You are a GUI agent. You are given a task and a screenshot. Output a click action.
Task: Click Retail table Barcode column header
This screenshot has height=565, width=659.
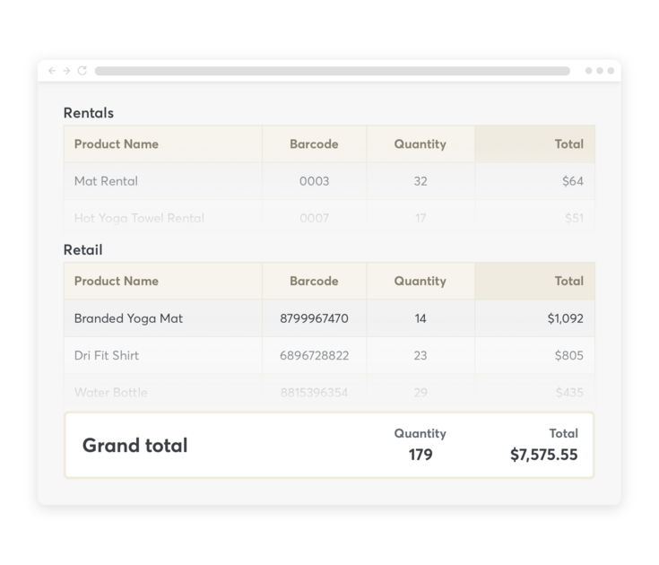(x=314, y=282)
